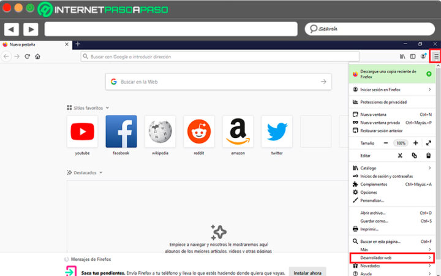Reload the page with the refresh icon
This screenshot has height=276, width=441.
(x=27, y=56)
